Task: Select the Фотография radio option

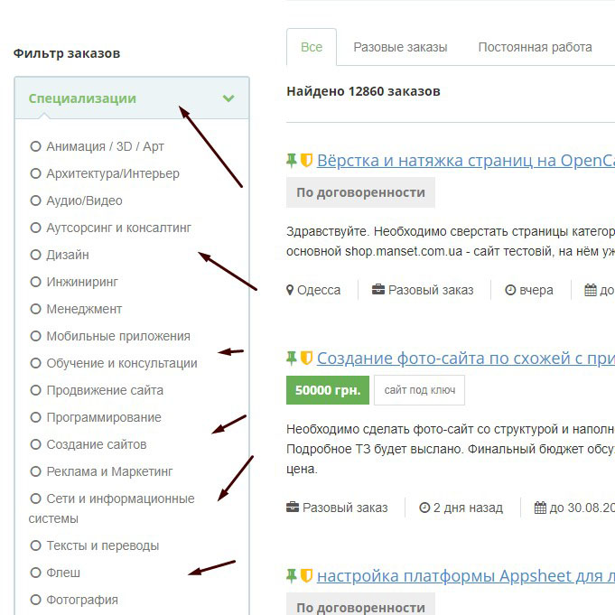Action: coord(36,600)
